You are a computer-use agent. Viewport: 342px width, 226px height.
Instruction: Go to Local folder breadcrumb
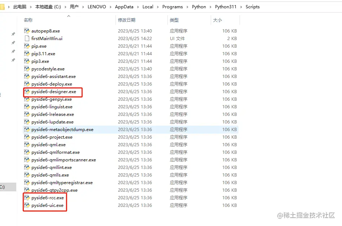(x=148, y=7)
